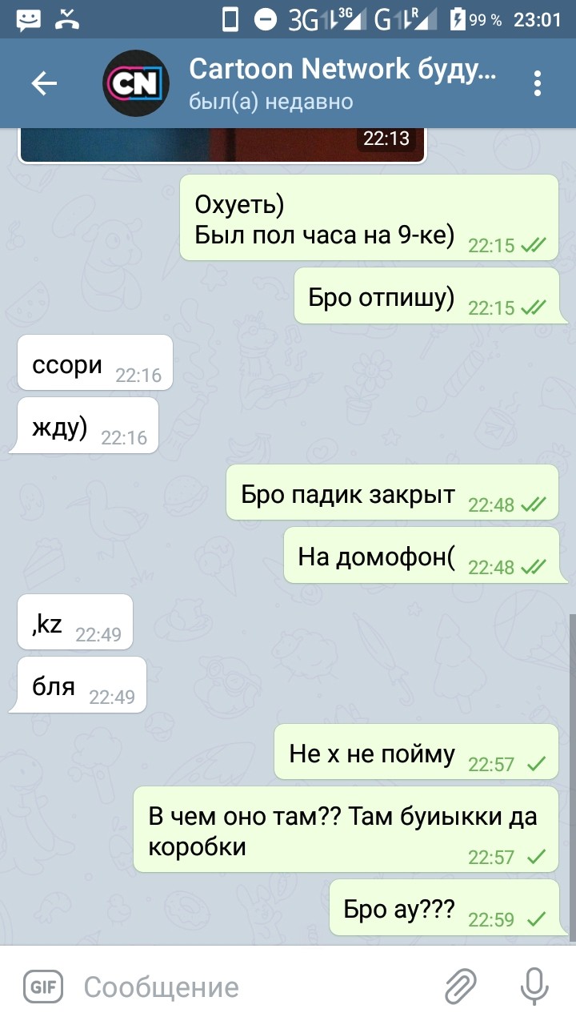This screenshot has width=576, height=1025.
Task: Tap the "На домофон(" message bubble
Action: pyautogui.click(x=421, y=555)
